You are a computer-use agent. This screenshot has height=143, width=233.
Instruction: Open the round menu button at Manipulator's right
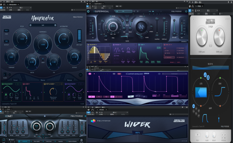[x=81, y=75]
